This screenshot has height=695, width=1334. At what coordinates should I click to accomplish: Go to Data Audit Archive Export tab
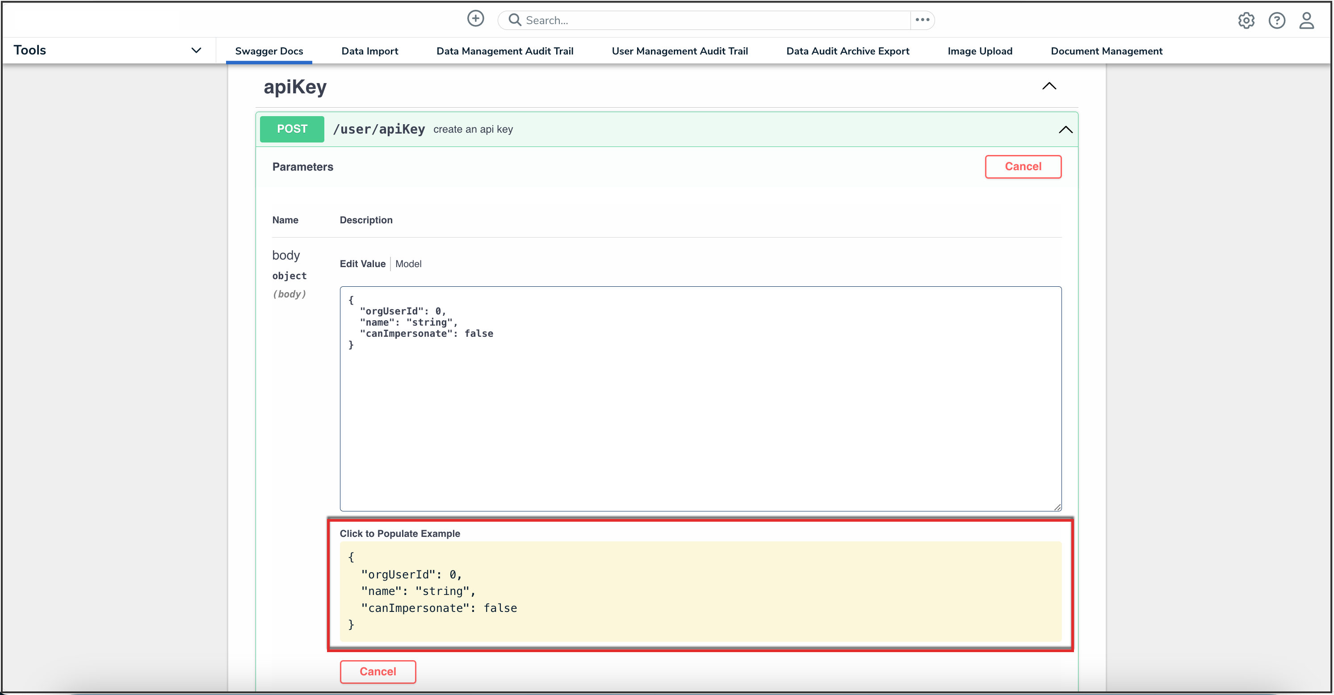coord(847,51)
